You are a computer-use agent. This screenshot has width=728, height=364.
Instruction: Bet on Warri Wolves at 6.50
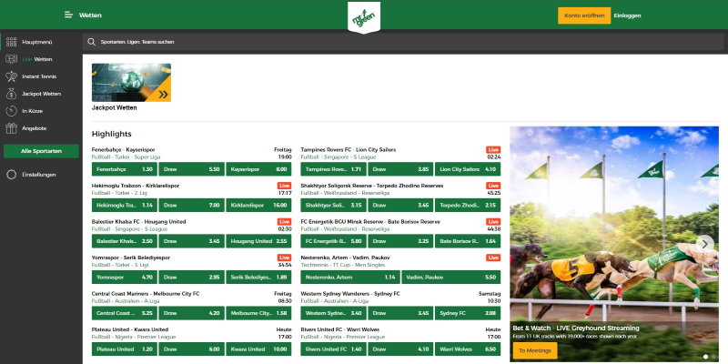click(x=468, y=349)
